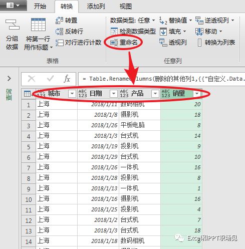Click 销量 value 9 in row 5
This screenshot has width=245, height=249.
click(x=181, y=146)
